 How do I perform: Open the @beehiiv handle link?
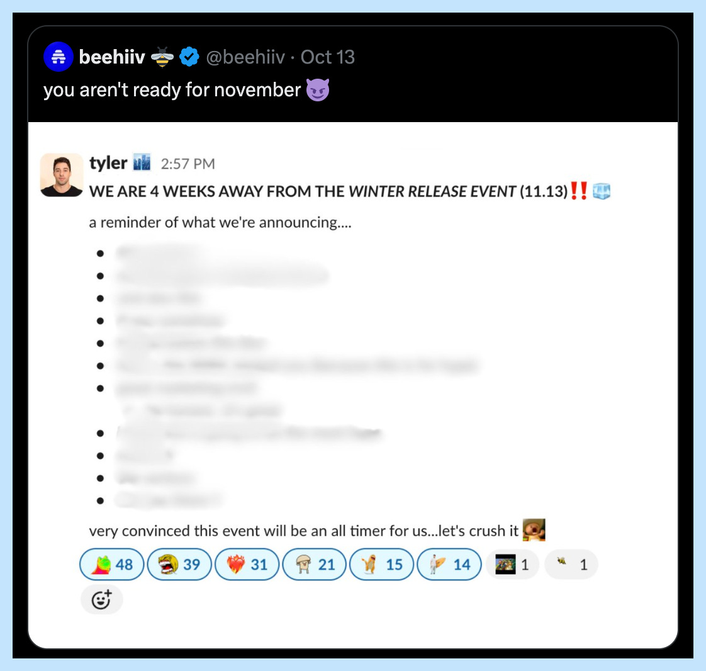pos(245,57)
